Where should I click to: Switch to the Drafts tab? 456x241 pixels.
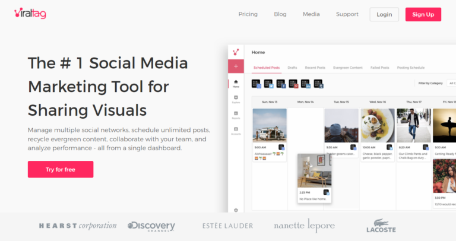coord(292,68)
